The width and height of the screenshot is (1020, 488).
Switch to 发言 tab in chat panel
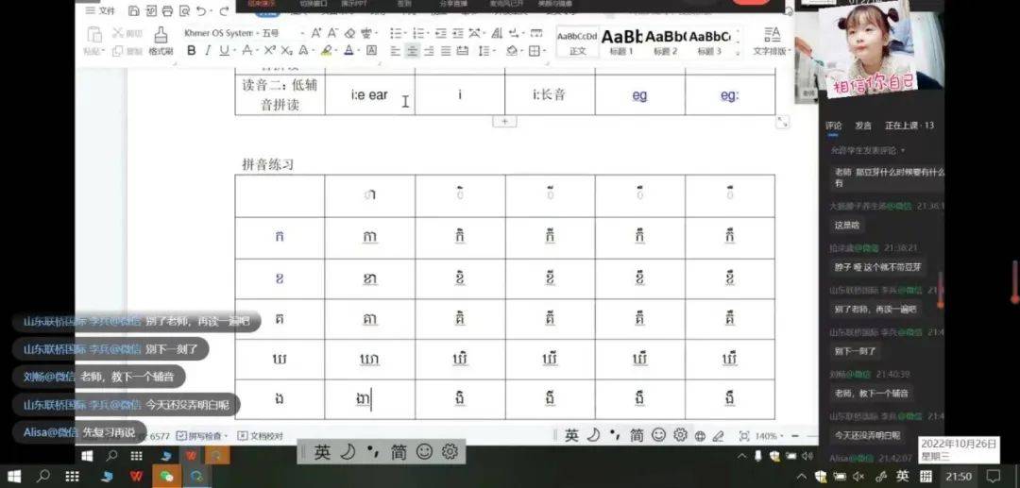pos(863,126)
